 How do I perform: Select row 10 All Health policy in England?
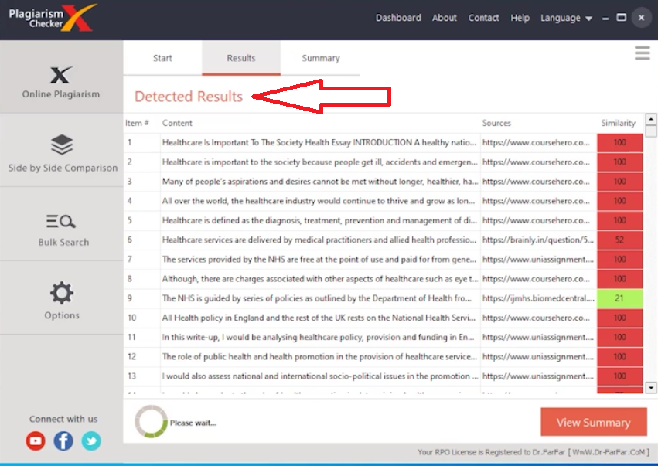384,318
